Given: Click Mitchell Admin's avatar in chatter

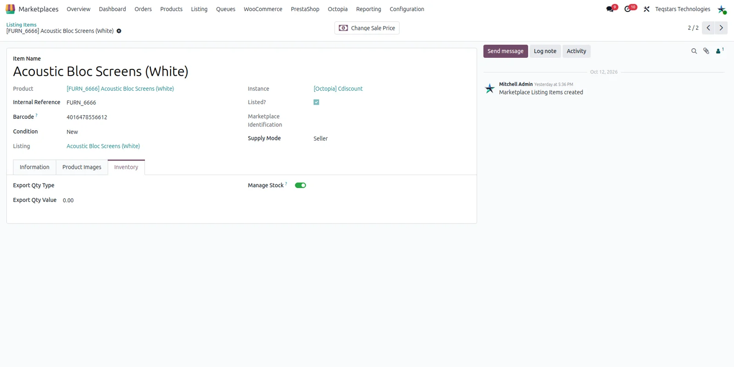Looking at the screenshot, I should pyautogui.click(x=490, y=88).
